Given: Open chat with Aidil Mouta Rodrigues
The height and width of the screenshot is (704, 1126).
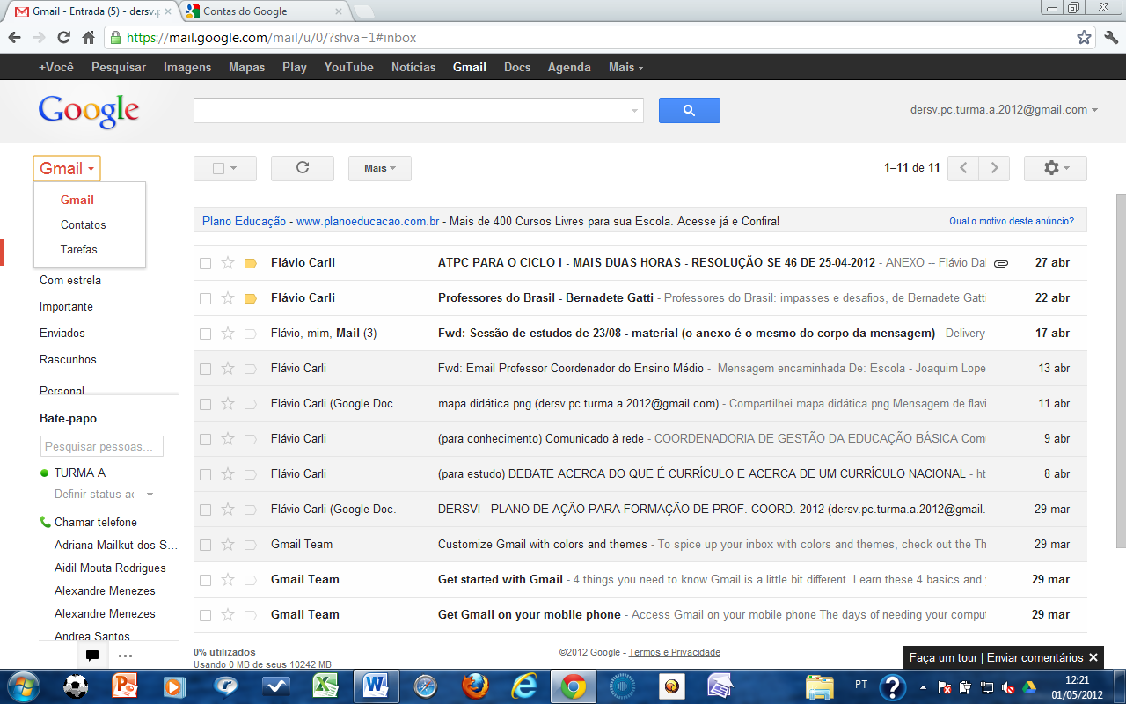Looking at the screenshot, I should pos(110,568).
